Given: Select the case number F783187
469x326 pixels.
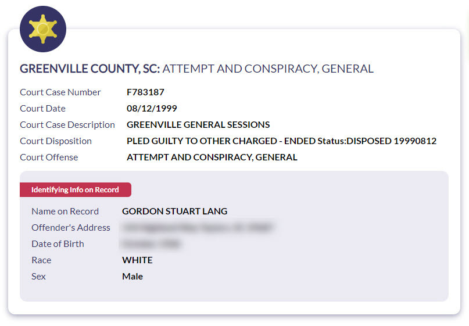Looking at the screenshot, I should [x=145, y=92].
